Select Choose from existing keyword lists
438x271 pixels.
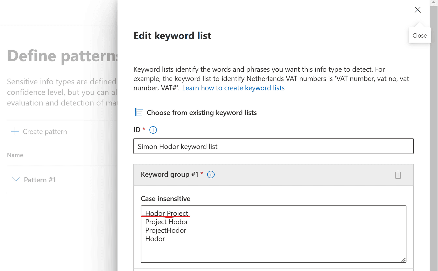[202, 112]
